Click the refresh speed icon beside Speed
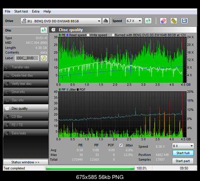Viewport: 200px width, 181px height. pyautogui.click(x=148, y=21)
